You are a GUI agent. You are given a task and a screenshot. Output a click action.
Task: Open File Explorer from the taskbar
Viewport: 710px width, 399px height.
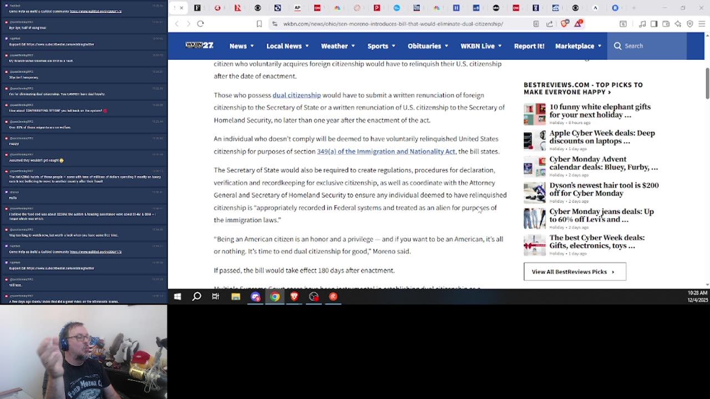(x=236, y=296)
